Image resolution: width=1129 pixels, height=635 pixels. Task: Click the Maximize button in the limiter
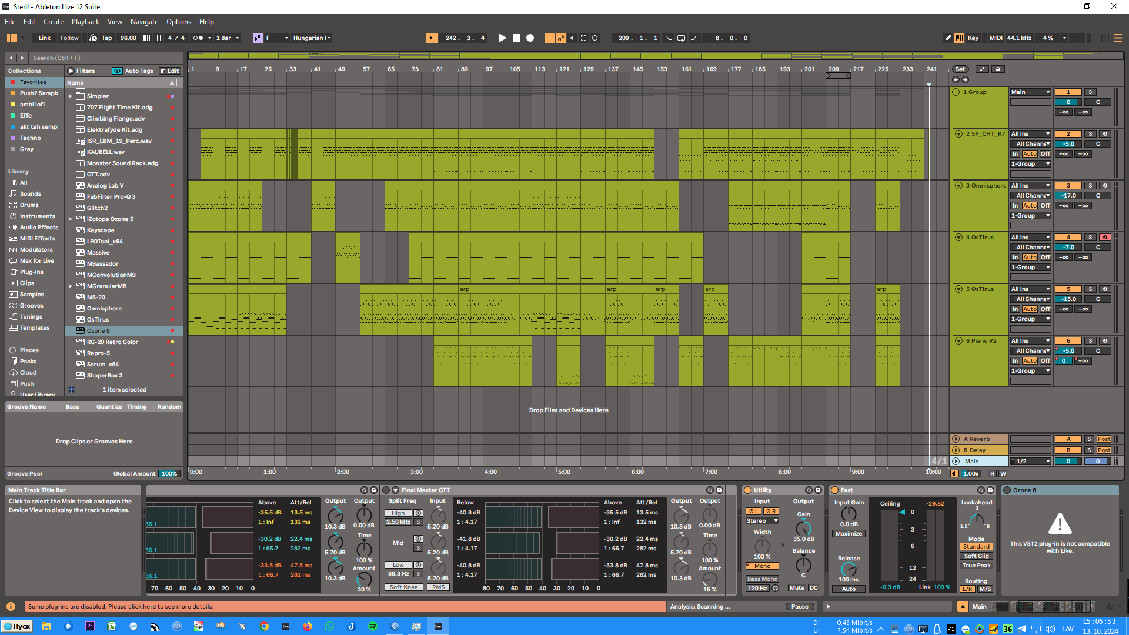[849, 534]
